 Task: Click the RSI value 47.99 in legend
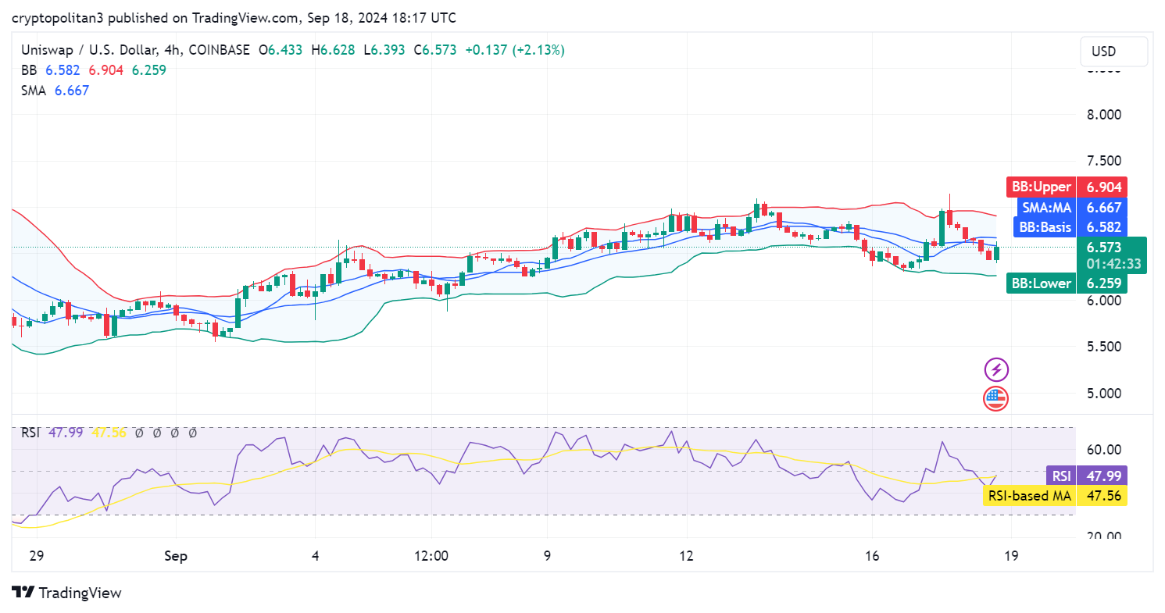[66, 433]
